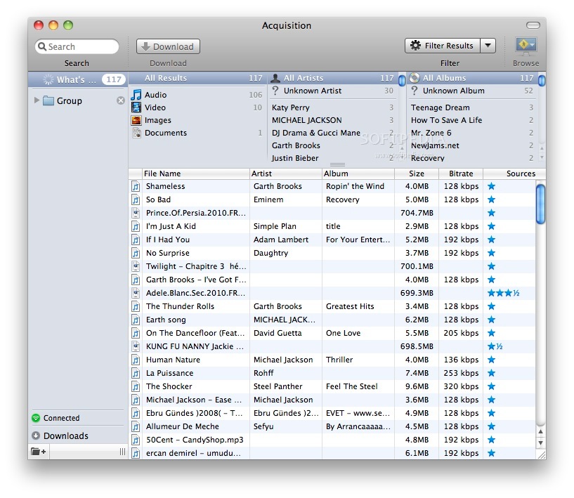Select Allumeur De Meche file row

point(332,426)
